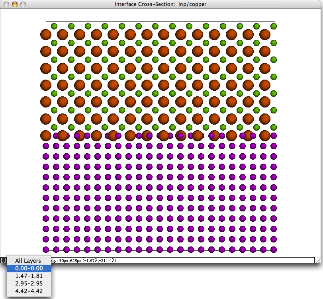Image resolution: width=323 pixels, height=299 pixels.
Task: Click the x,y coordinate status field
Action: click(x=179, y=260)
